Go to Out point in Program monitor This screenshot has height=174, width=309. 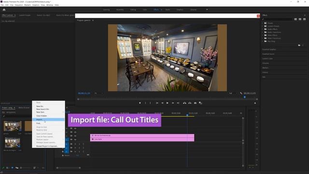(178, 103)
